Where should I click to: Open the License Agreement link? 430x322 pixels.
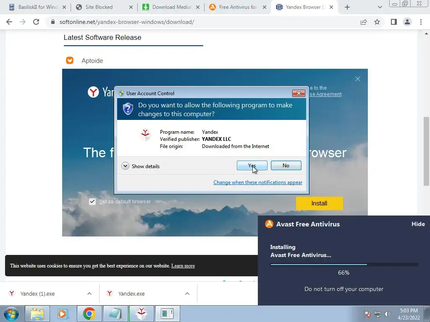click(x=326, y=94)
